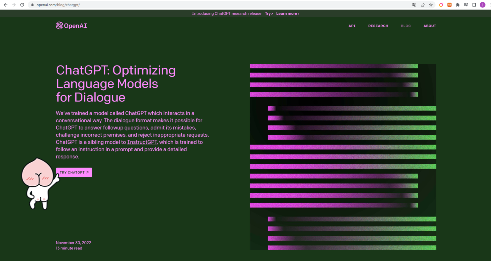Screen dimensions: 491x261
Task: Click the headline 'ChatGPT: Optimizing Language Models for Dialogue'
Action: click(x=116, y=84)
